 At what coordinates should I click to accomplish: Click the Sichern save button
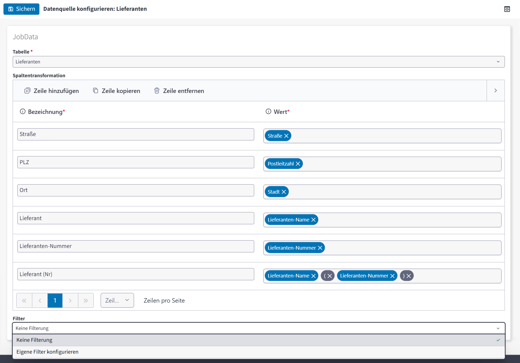22,9
